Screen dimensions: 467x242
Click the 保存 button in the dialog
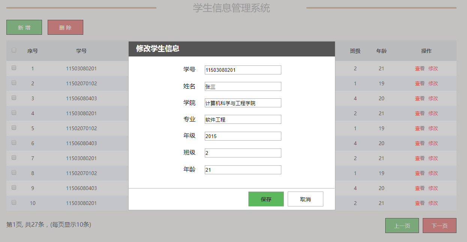point(266,199)
